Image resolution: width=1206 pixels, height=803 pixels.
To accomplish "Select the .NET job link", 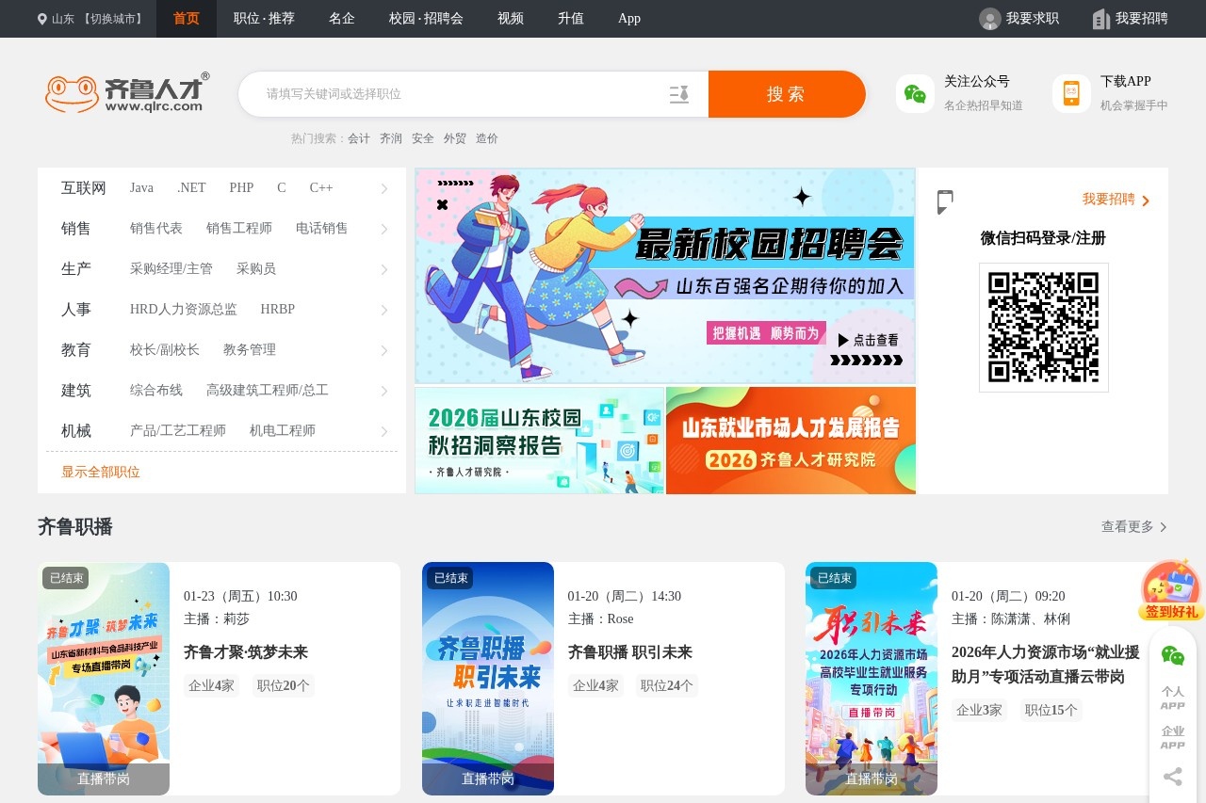I will (191, 188).
